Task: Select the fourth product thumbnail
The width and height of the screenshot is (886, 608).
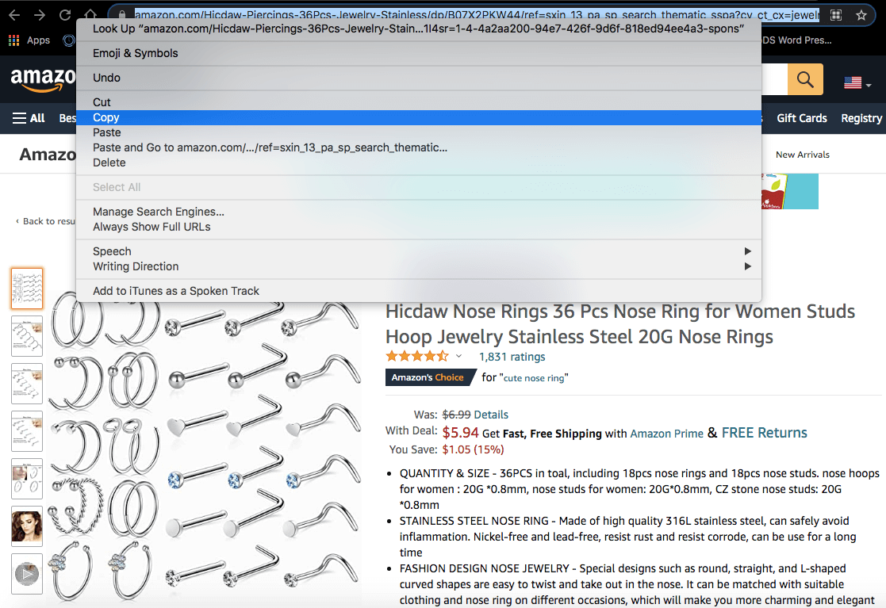Action: click(x=26, y=431)
